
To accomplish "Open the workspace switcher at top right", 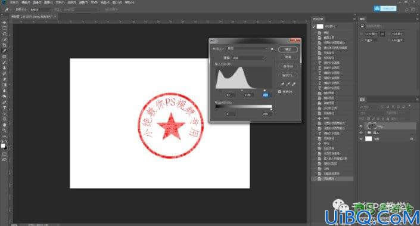I will coord(413,10).
